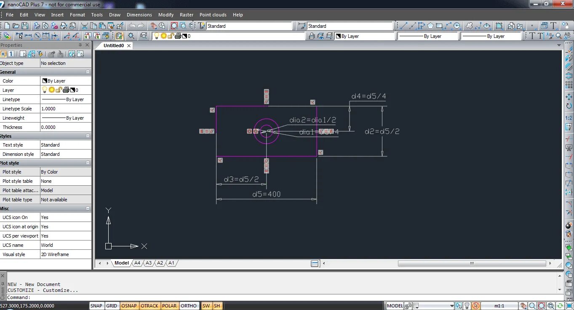
Task: Click the Object type No selection field
Action: coord(66,63)
